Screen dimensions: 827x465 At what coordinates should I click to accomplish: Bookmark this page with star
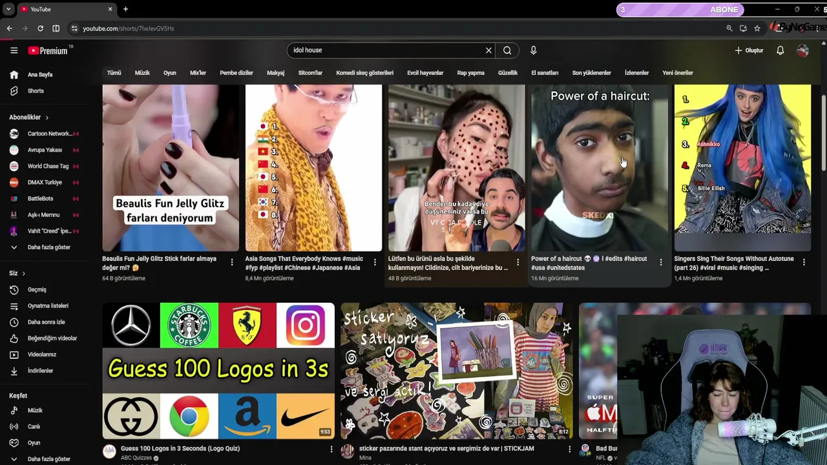tap(757, 28)
